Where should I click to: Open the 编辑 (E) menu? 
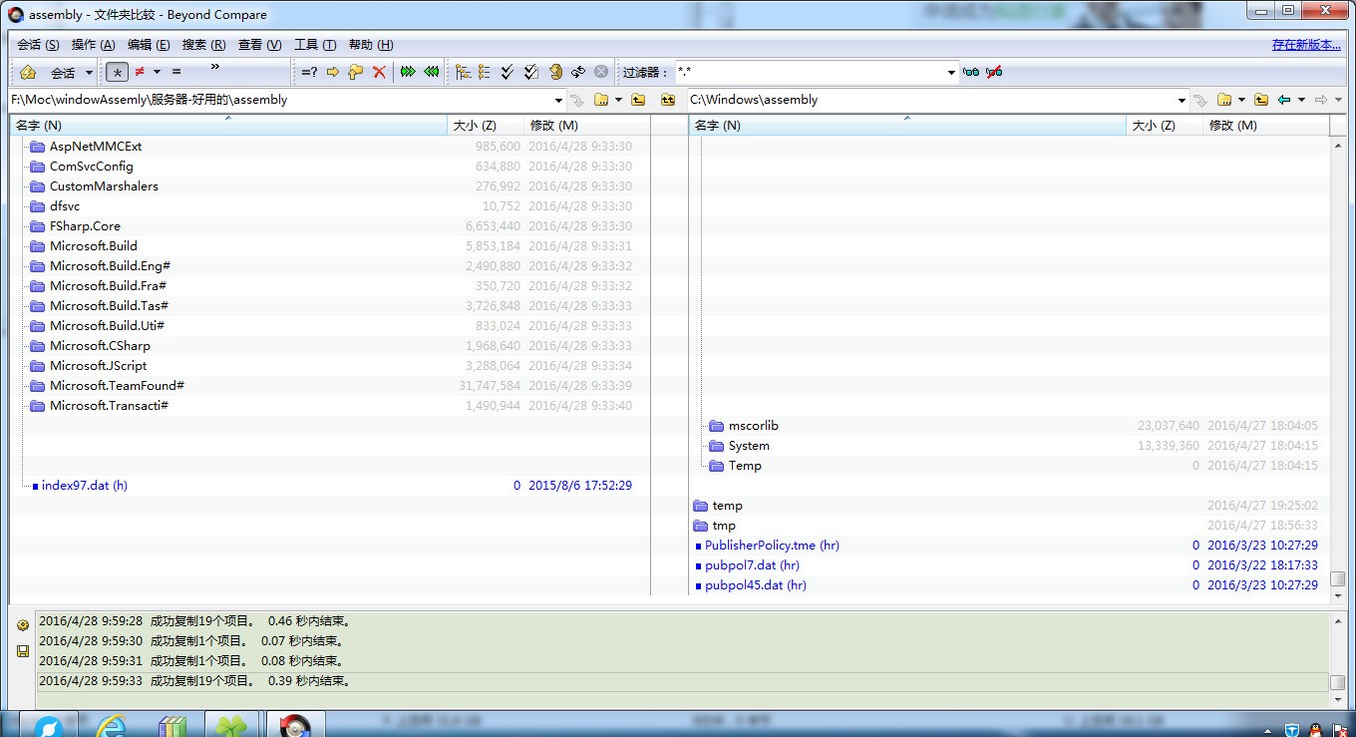coord(149,45)
